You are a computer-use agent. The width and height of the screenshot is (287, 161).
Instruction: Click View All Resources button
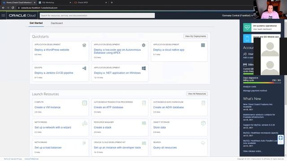point(197,93)
